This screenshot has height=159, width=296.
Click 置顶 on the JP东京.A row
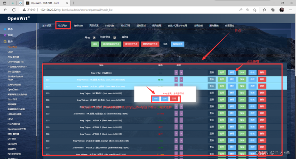212,120
